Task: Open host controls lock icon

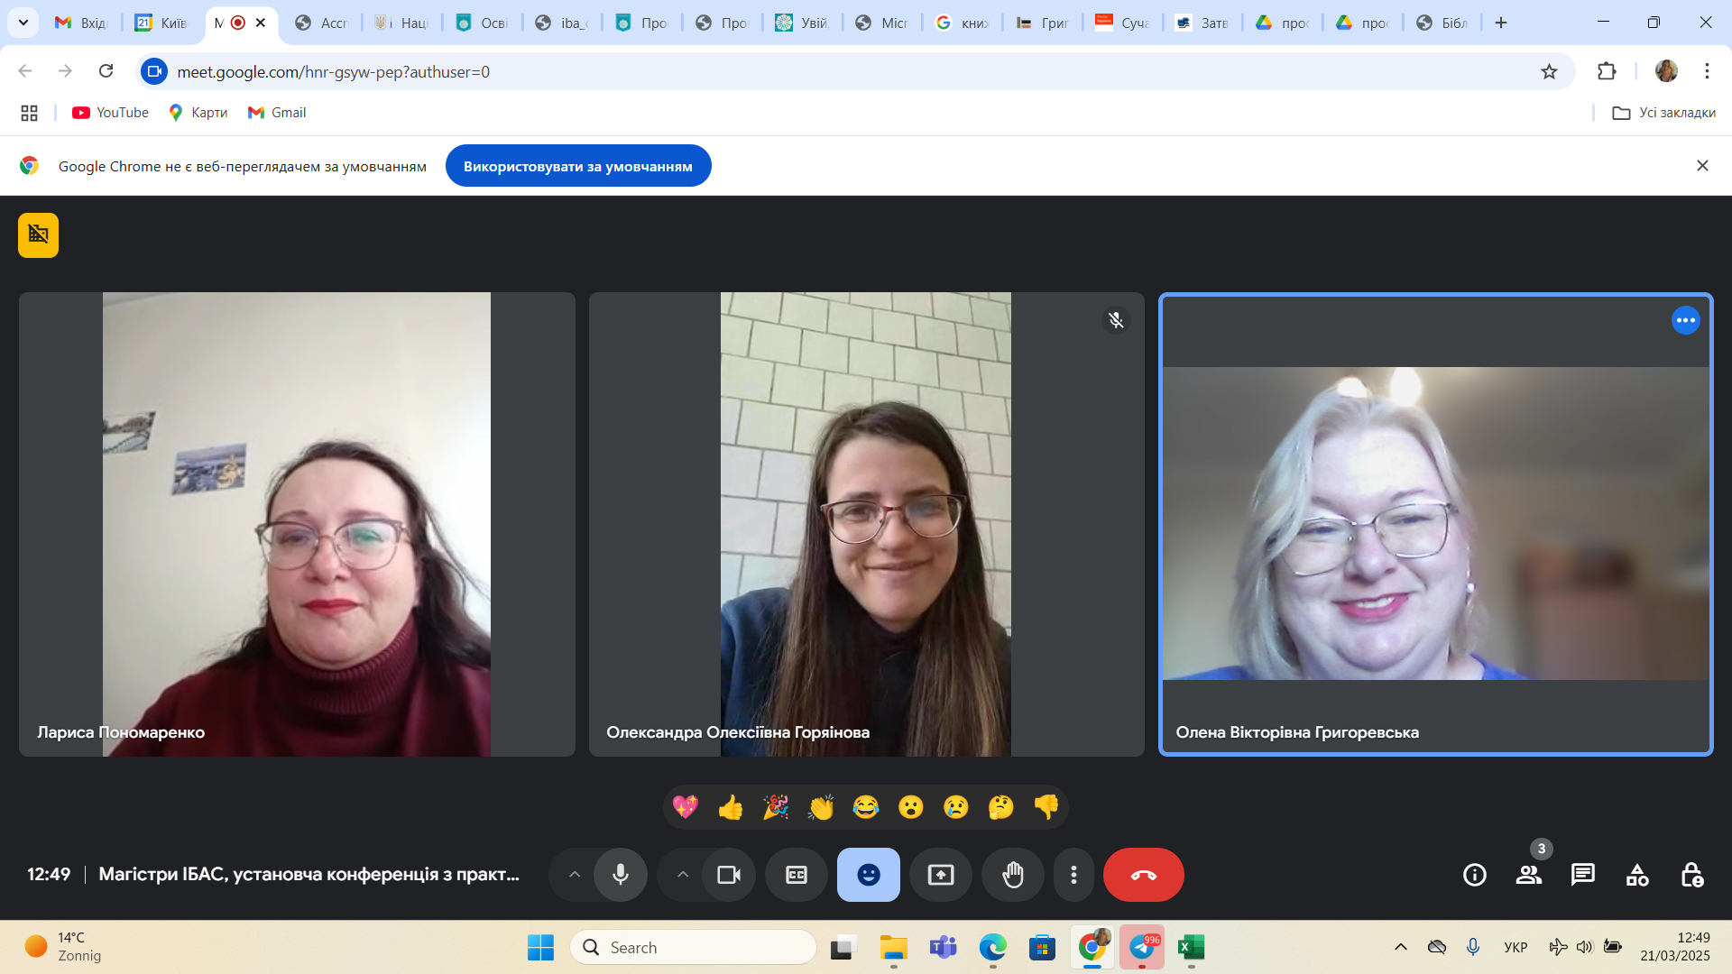Action: pyautogui.click(x=1691, y=875)
